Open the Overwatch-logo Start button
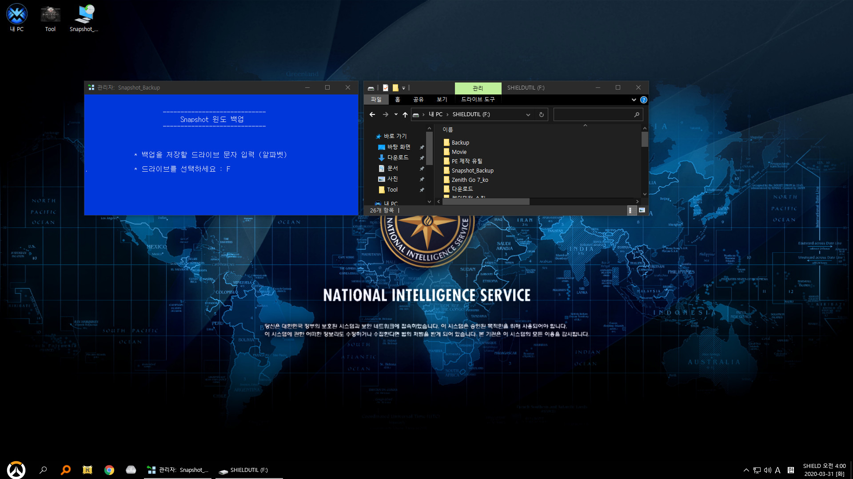 16,470
